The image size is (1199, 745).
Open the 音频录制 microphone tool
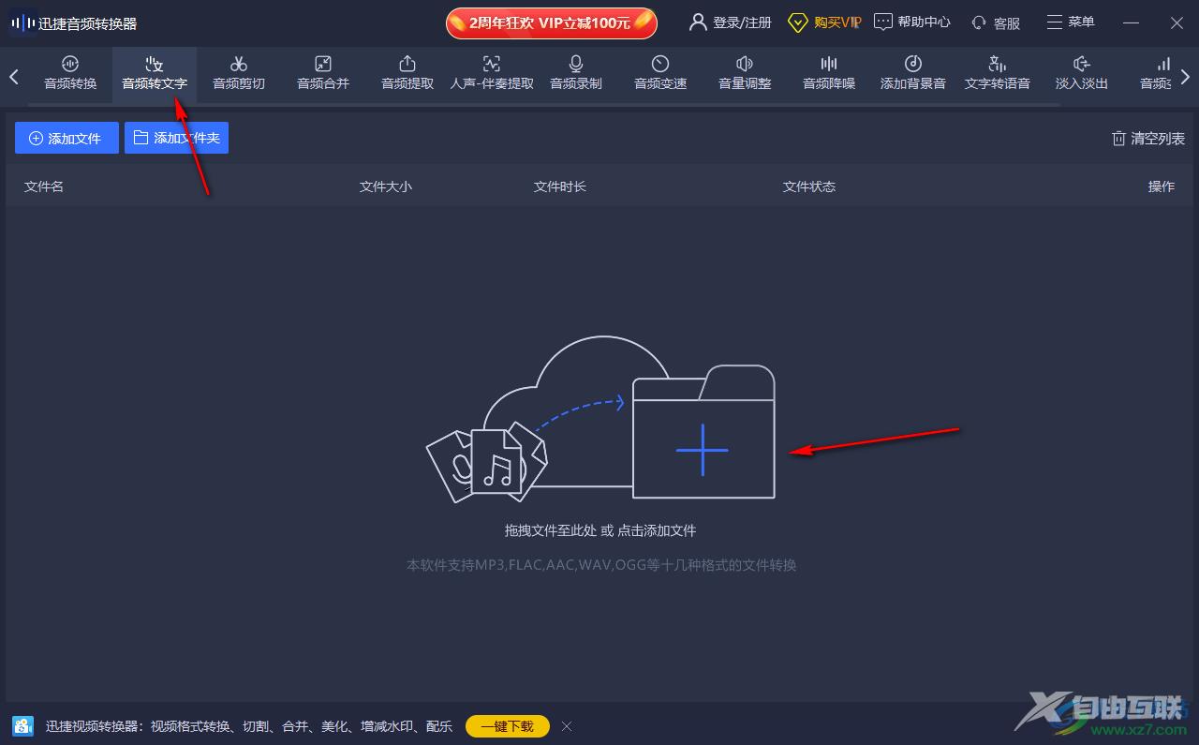pyautogui.click(x=576, y=73)
